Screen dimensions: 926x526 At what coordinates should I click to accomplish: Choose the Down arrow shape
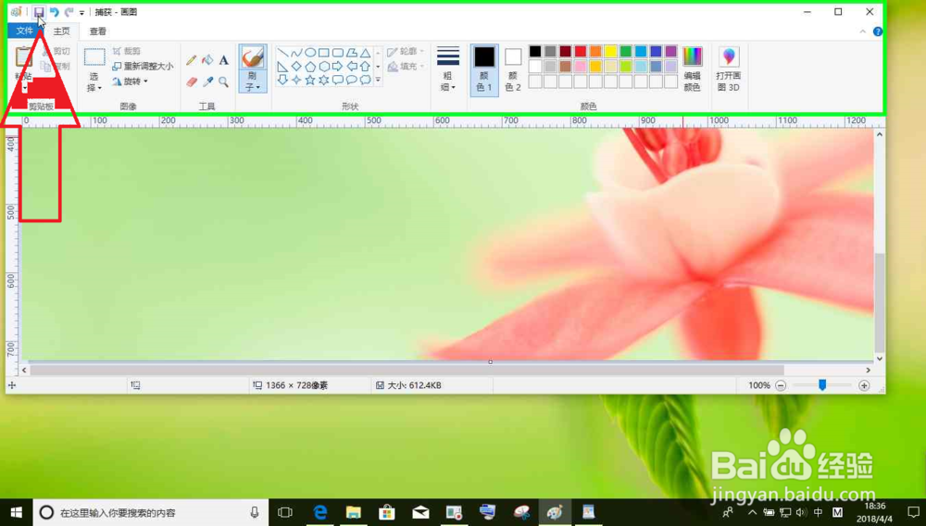282,80
